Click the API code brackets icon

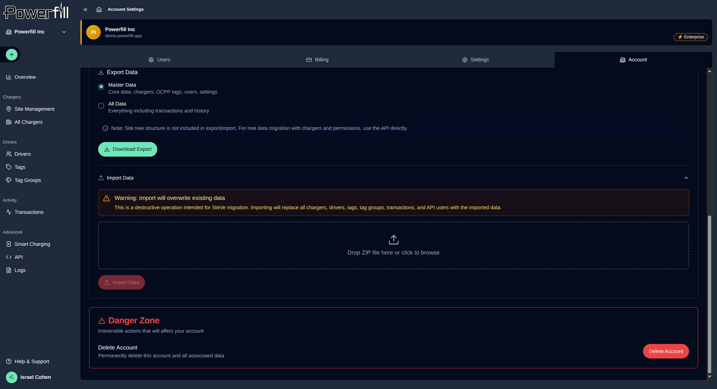coord(9,257)
